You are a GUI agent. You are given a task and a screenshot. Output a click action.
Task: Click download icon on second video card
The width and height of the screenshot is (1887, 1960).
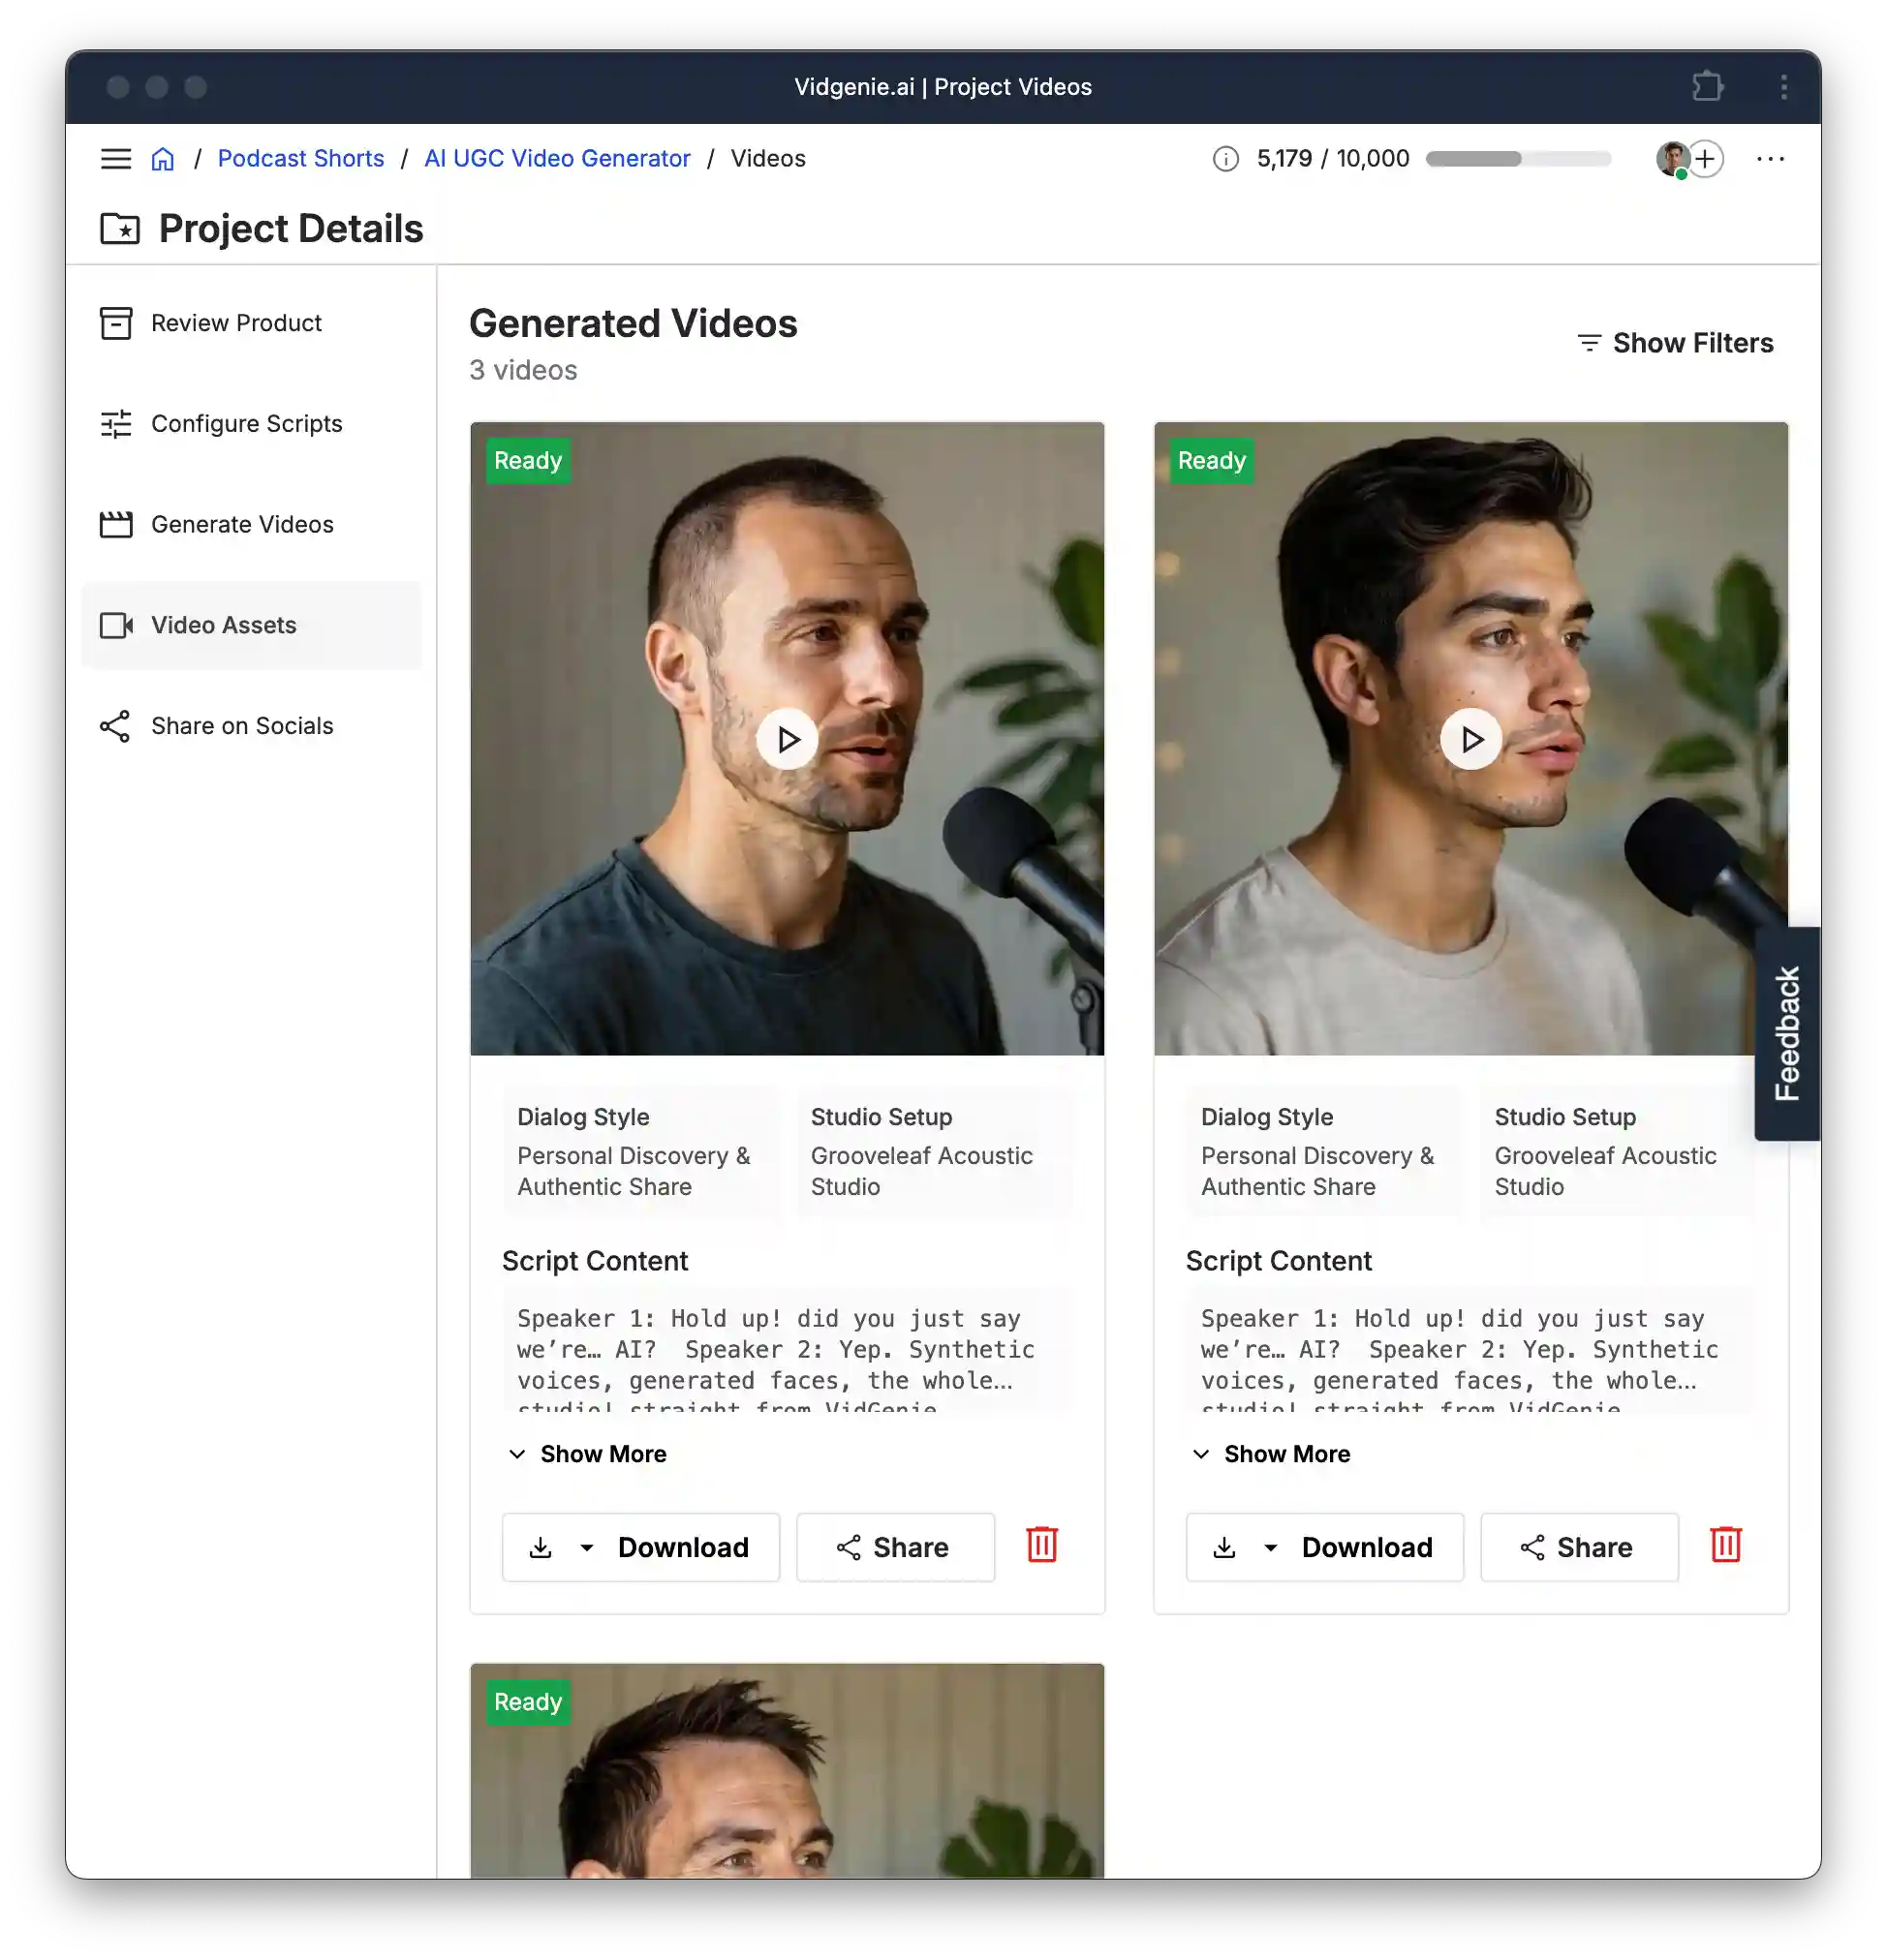(x=1223, y=1548)
